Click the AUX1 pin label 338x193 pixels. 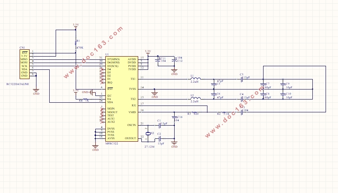click(111, 119)
